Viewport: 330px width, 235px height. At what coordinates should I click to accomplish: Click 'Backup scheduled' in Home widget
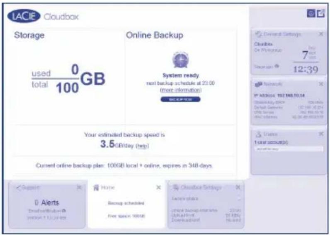[x=126, y=203]
